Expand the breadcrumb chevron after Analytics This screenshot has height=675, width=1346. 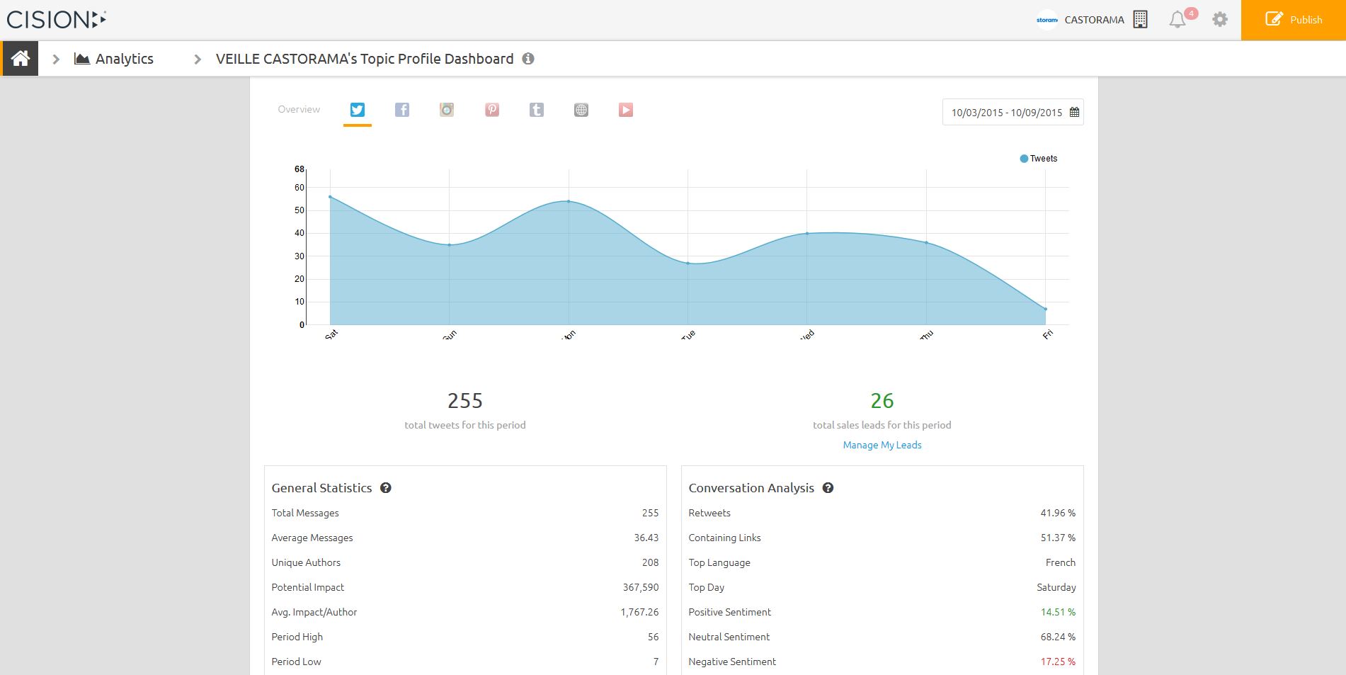(x=198, y=59)
